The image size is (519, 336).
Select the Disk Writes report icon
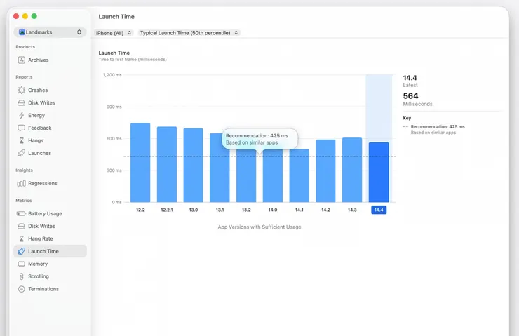click(x=21, y=103)
